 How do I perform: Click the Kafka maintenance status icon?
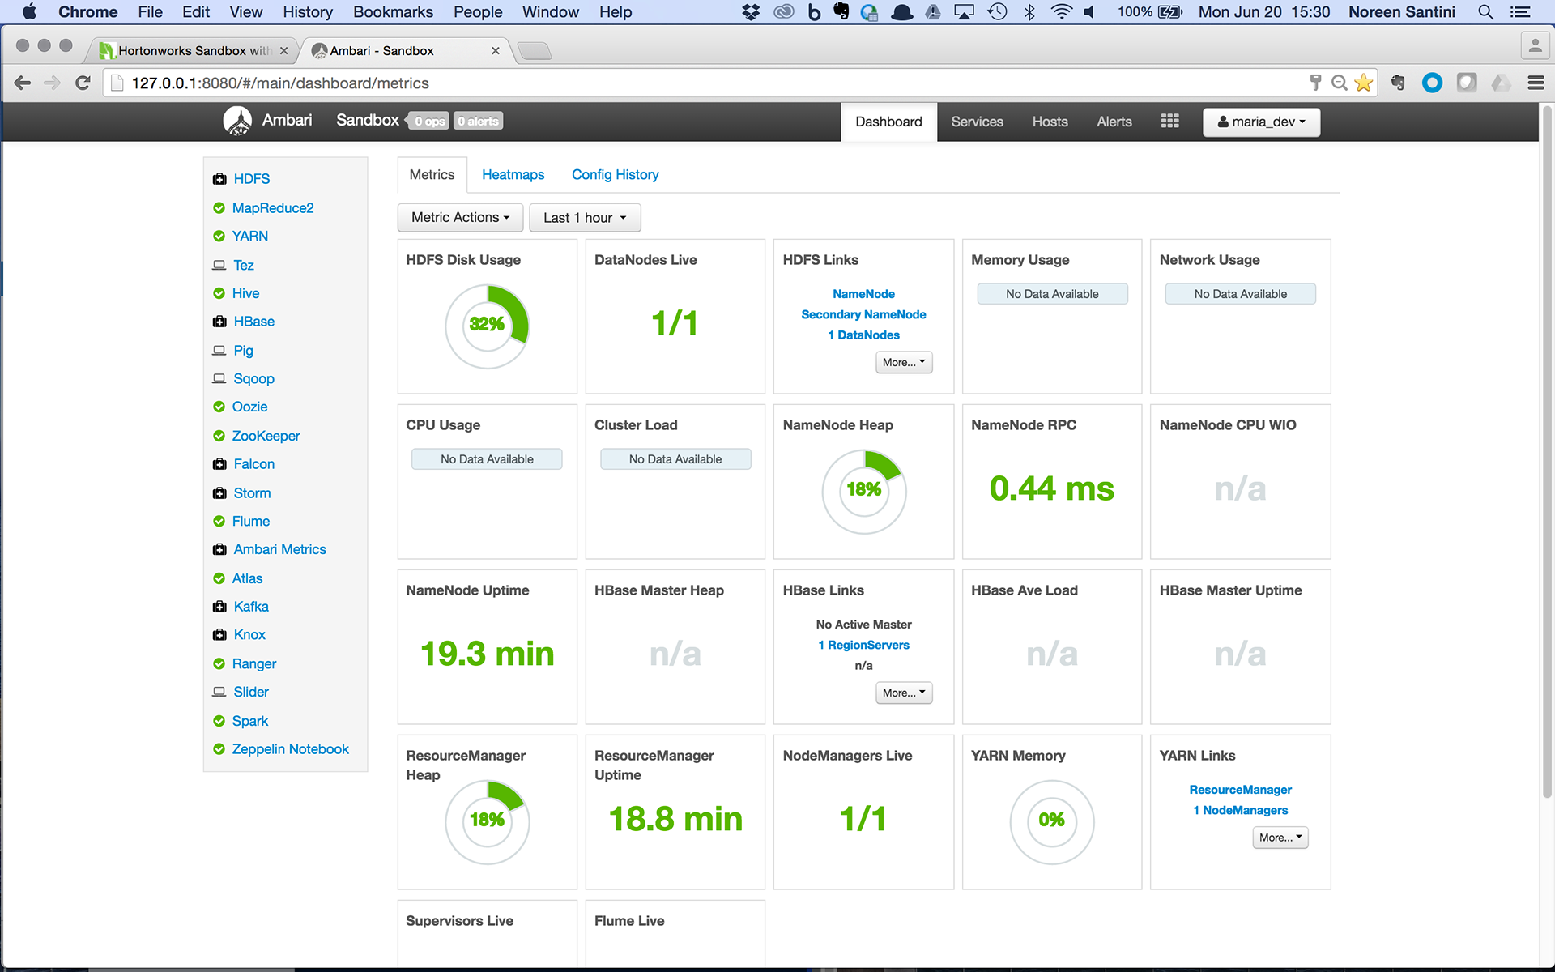coord(219,607)
